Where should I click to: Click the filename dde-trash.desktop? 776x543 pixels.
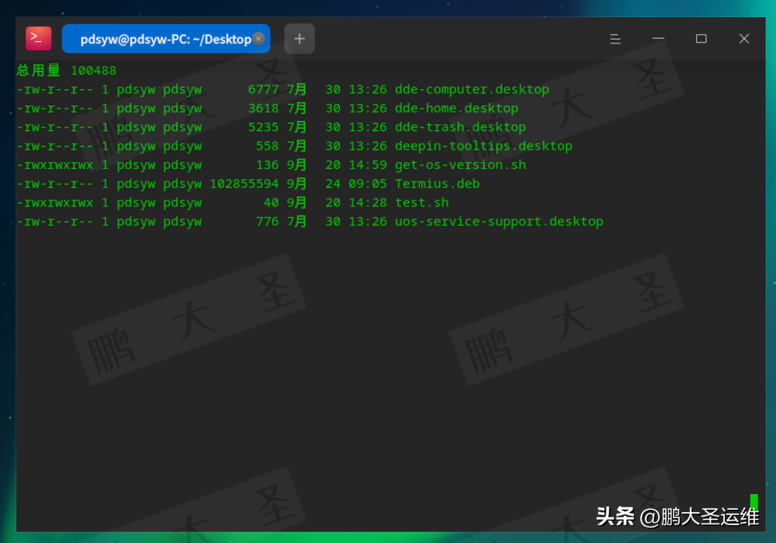460,127
